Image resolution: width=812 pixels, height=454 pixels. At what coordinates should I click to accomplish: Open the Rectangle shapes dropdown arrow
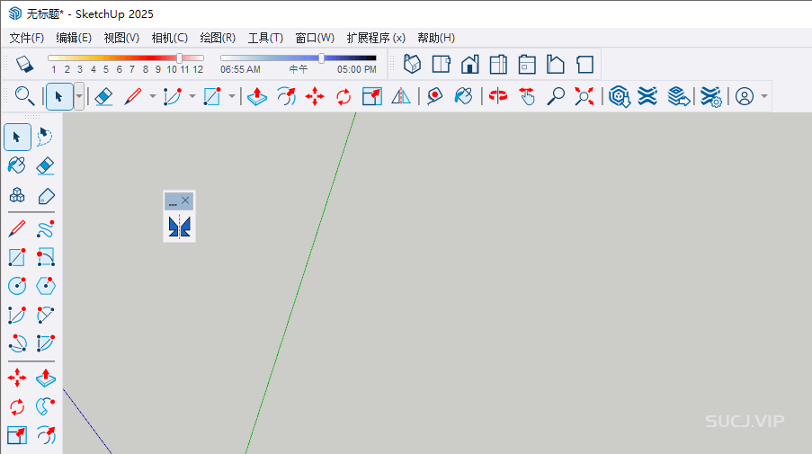pos(232,96)
